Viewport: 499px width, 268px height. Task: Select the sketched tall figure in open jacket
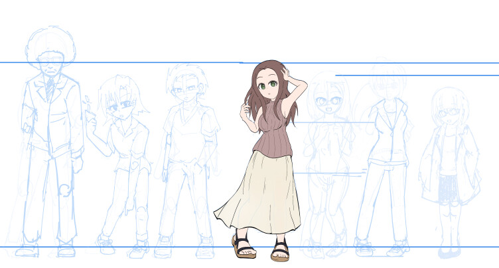click(x=382, y=157)
